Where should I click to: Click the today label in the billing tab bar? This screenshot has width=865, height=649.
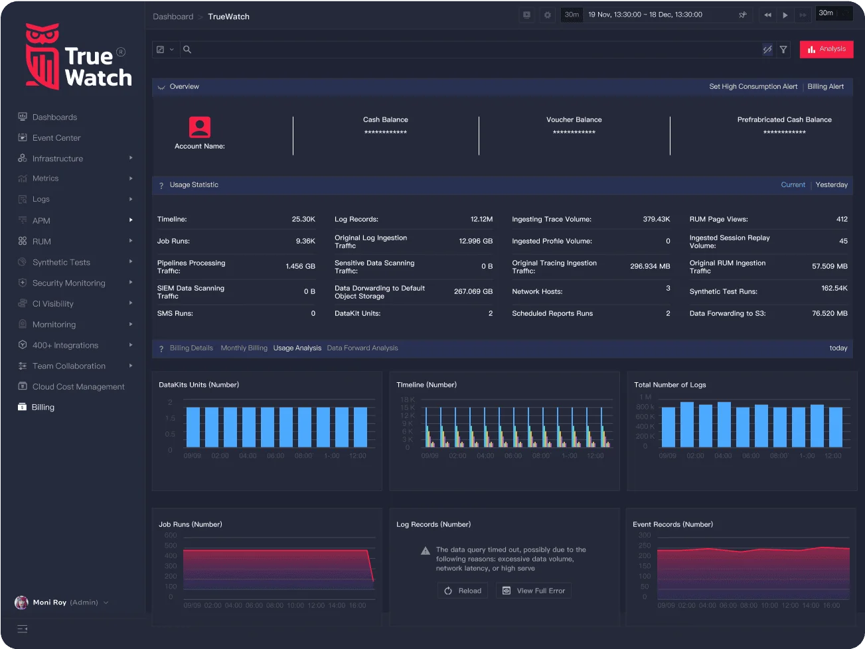[838, 348]
